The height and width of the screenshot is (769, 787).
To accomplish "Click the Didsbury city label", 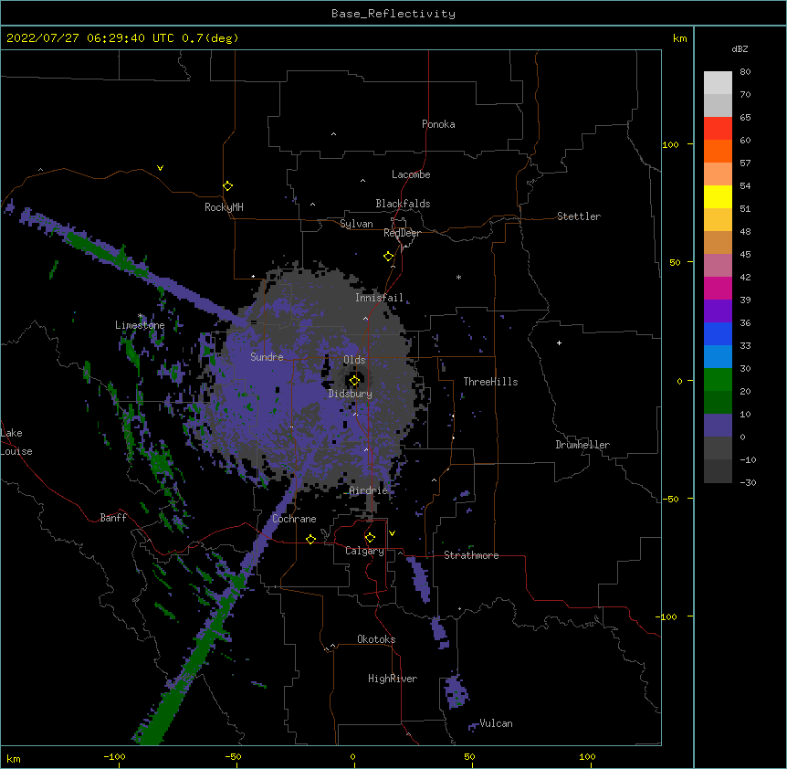I will (x=350, y=394).
